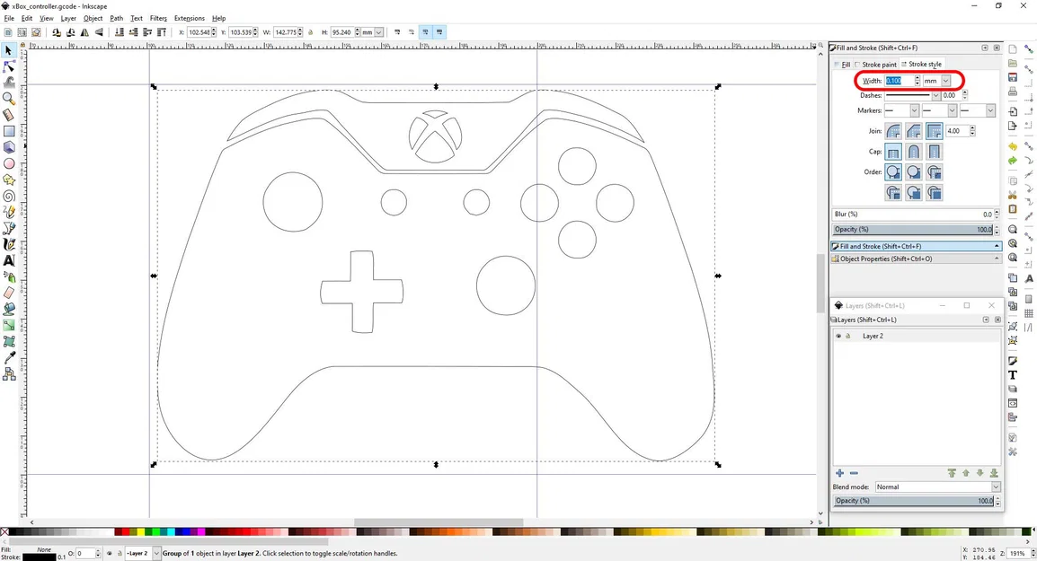Open Text and Font dialog T icon

[x=1013, y=374]
